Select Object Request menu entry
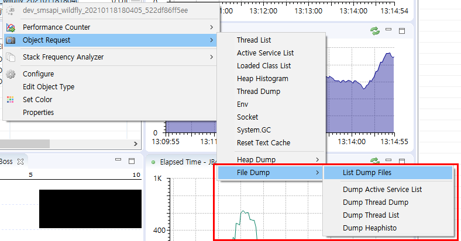The width and height of the screenshot is (461, 241). point(110,40)
